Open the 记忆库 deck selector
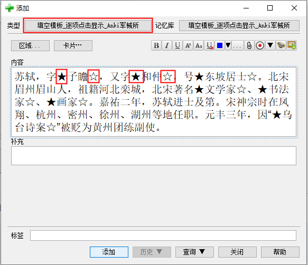Screen dimensions: 308x265 (x=239, y=25)
